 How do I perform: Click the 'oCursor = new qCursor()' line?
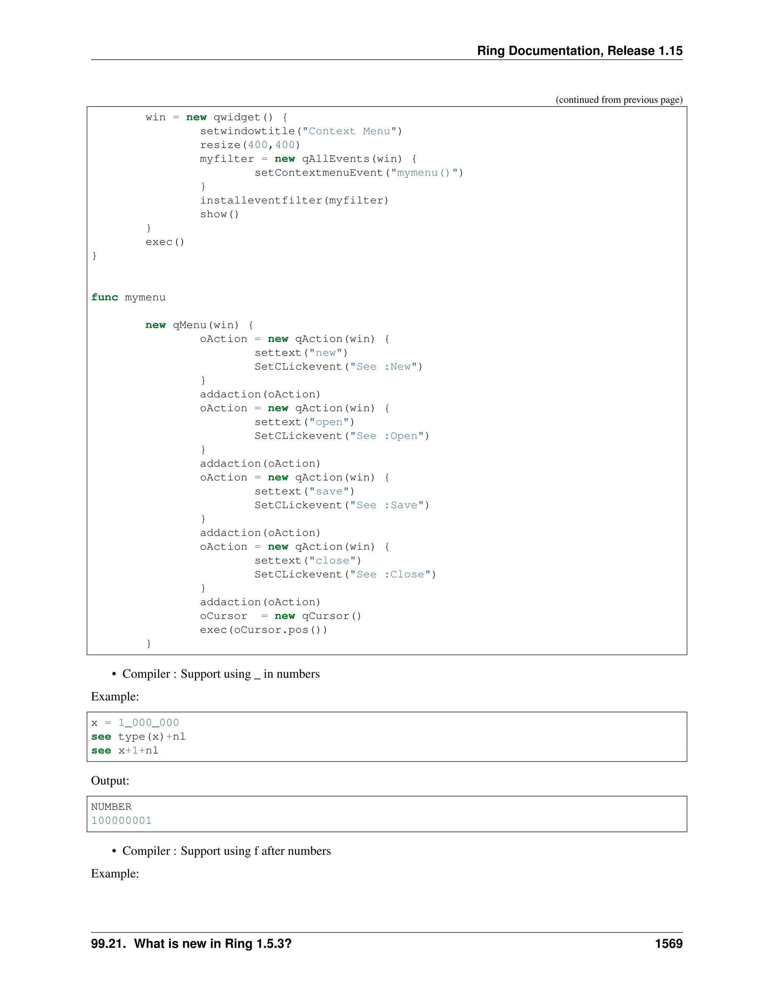pyautogui.click(x=280, y=616)
